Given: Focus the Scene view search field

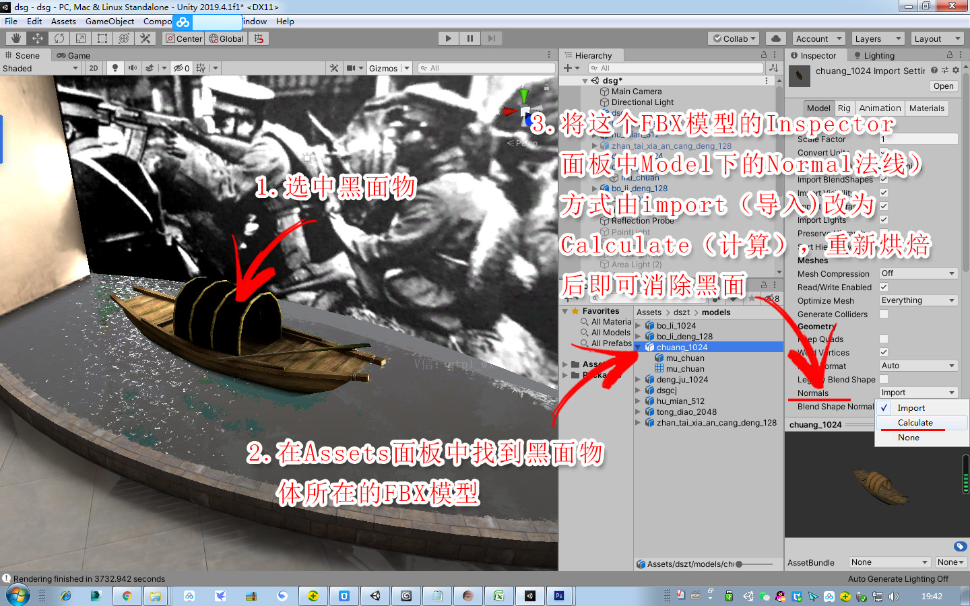Looking at the screenshot, I should 486,68.
